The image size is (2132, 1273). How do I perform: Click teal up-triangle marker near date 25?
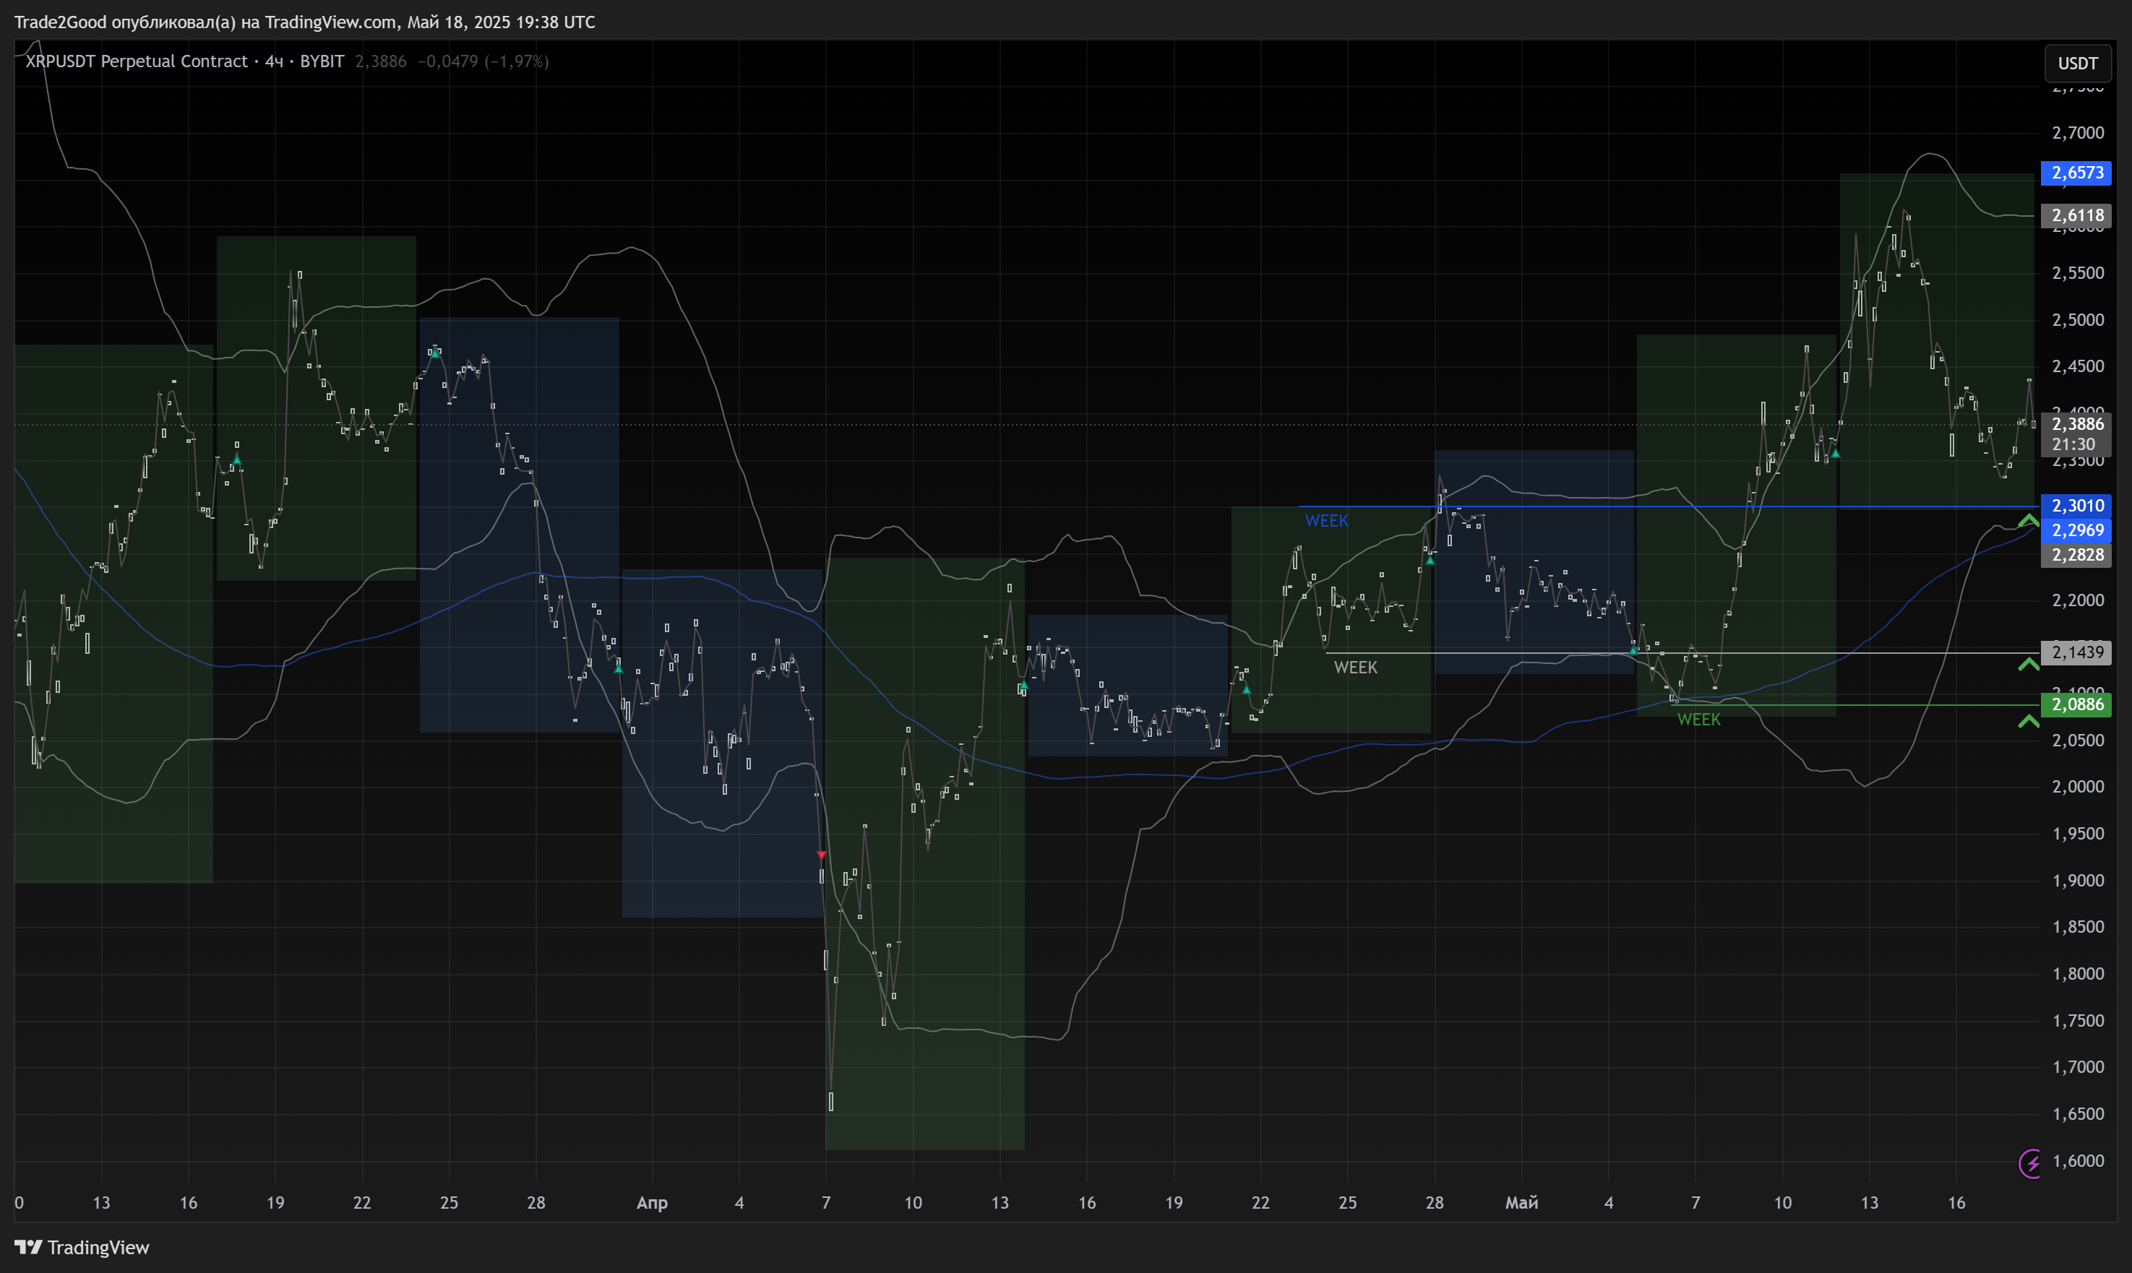click(x=435, y=353)
